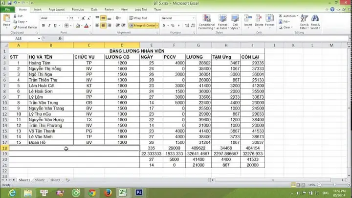Screen dimensions: 352x198
Task: Click the Delete cells icon
Action: point(259,18)
